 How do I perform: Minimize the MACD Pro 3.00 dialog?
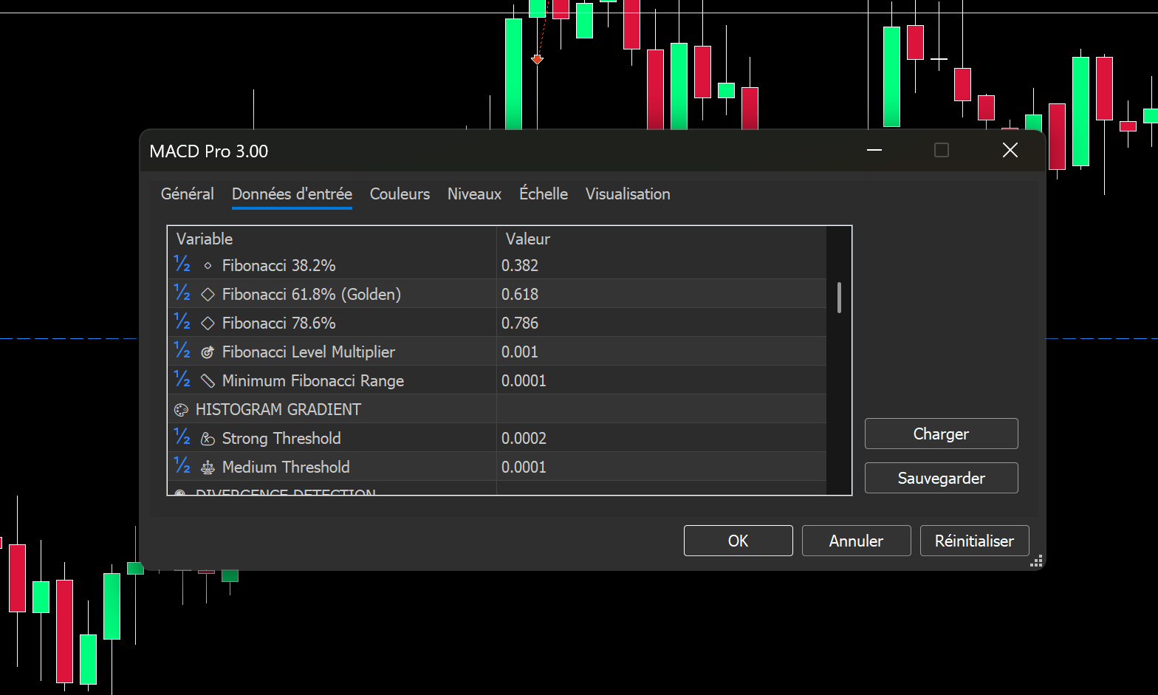point(874,151)
